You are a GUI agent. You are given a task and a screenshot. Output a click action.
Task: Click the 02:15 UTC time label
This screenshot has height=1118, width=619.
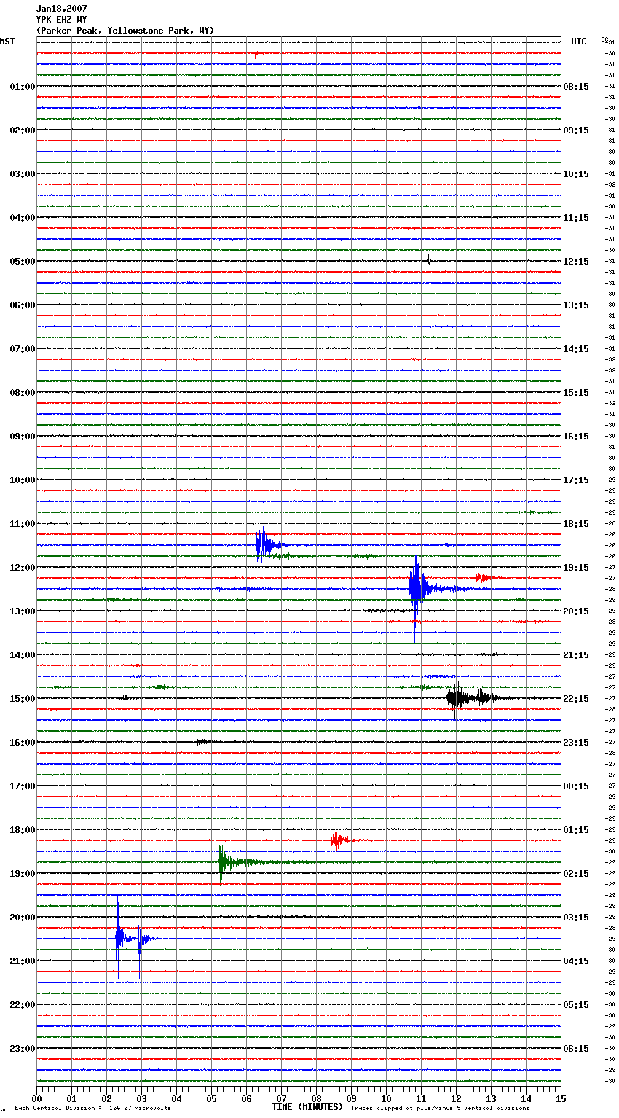tap(576, 874)
